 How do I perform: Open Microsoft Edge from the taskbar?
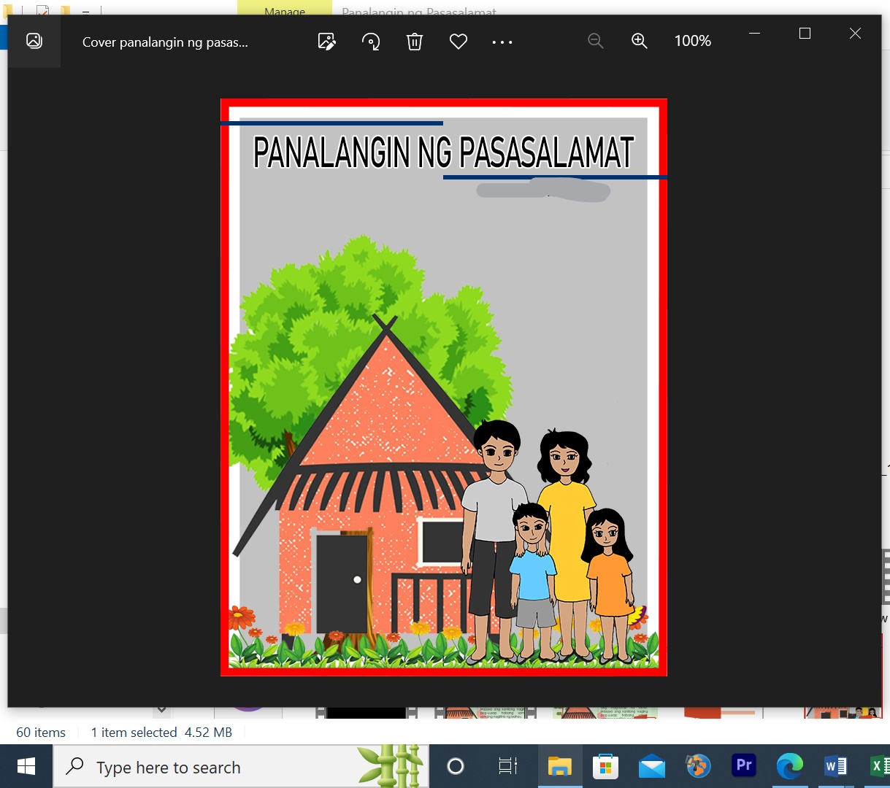click(x=789, y=766)
